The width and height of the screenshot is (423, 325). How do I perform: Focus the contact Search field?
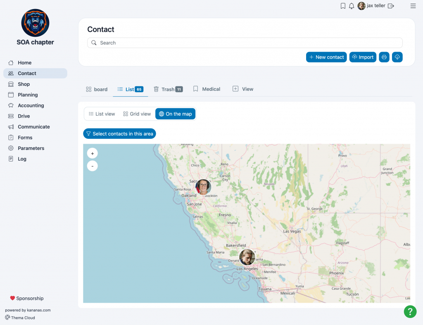click(245, 43)
